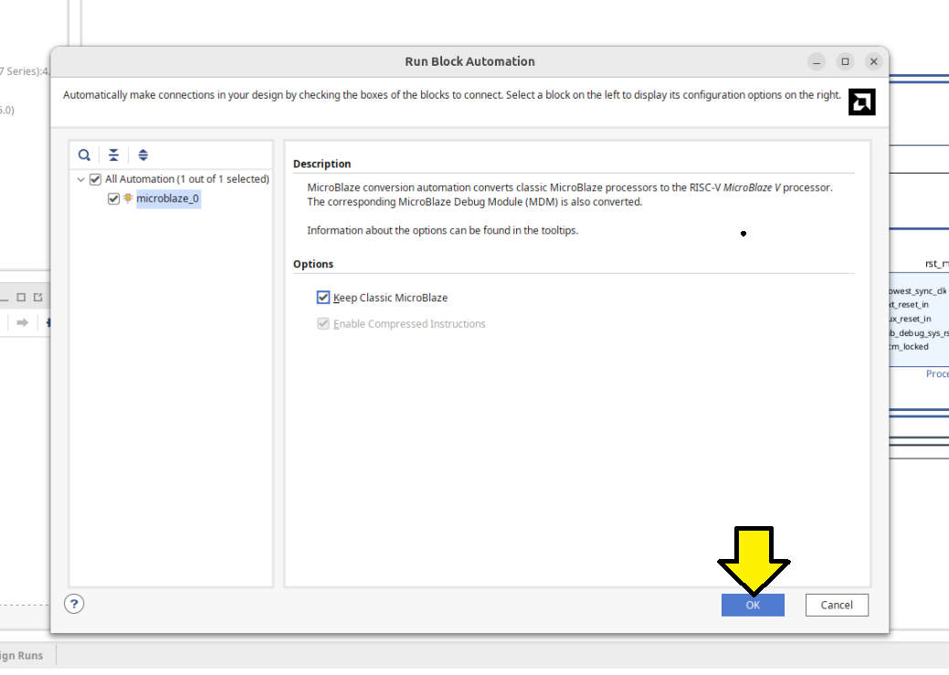Select the microblaze_0 tree item

[x=167, y=198]
